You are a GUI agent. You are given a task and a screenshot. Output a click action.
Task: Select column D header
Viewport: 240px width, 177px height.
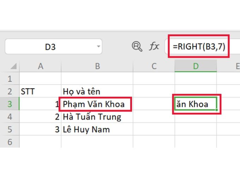[196, 65]
